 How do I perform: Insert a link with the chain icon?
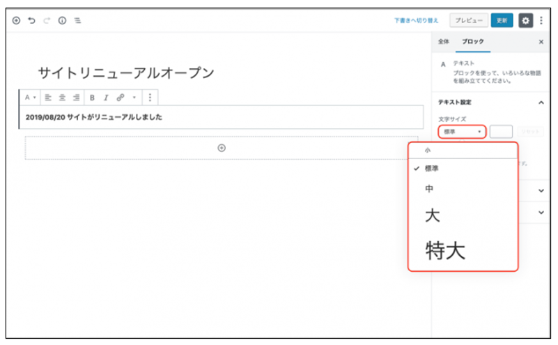120,98
